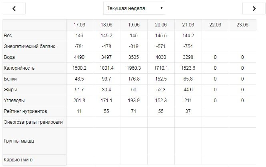
Task: Click the Вес row label
Action: coord(8,36)
